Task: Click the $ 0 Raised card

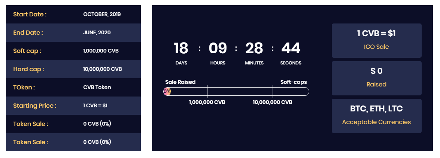Action: (377, 78)
